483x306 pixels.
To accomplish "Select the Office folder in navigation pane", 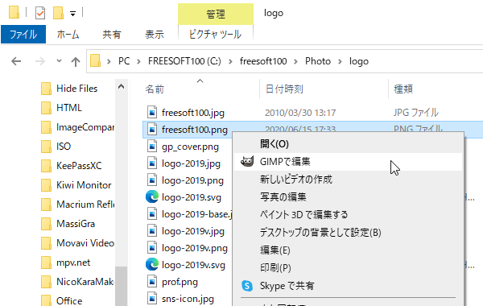I will coord(69,300).
